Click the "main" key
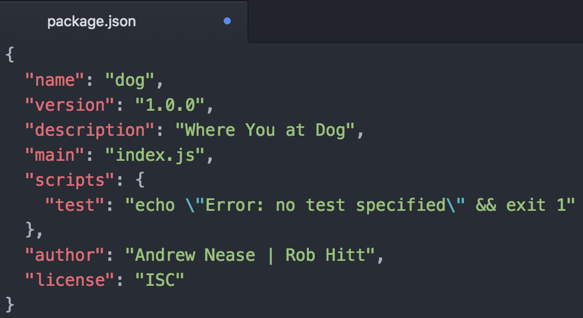Image resolution: width=583 pixels, height=318 pixels. [x=55, y=155]
